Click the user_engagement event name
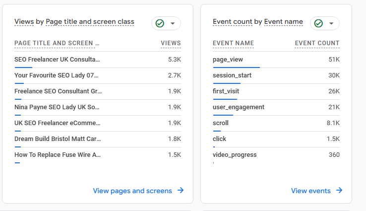The width and height of the screenshot is (366, 211). pyautogui.click(x=239, y=107)
